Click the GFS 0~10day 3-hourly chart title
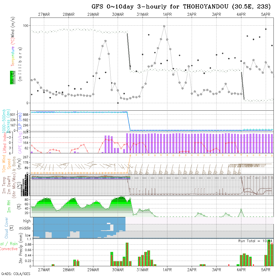 click(181, 7)
